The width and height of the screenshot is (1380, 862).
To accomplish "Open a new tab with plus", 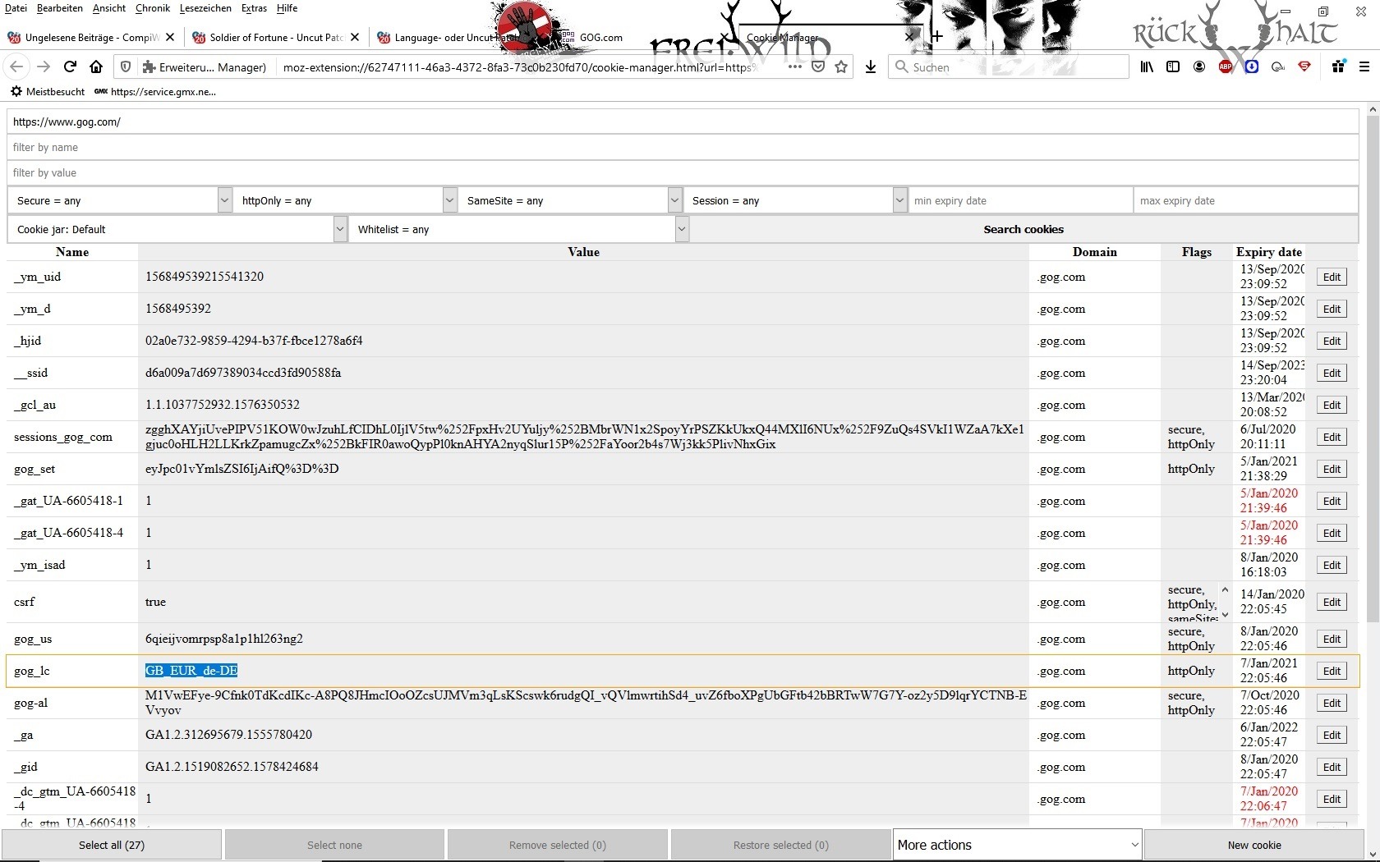I will pos(936,37).
